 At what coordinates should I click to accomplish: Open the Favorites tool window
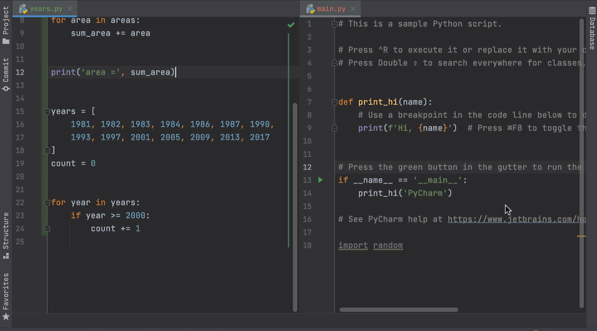tap(6, 297)
